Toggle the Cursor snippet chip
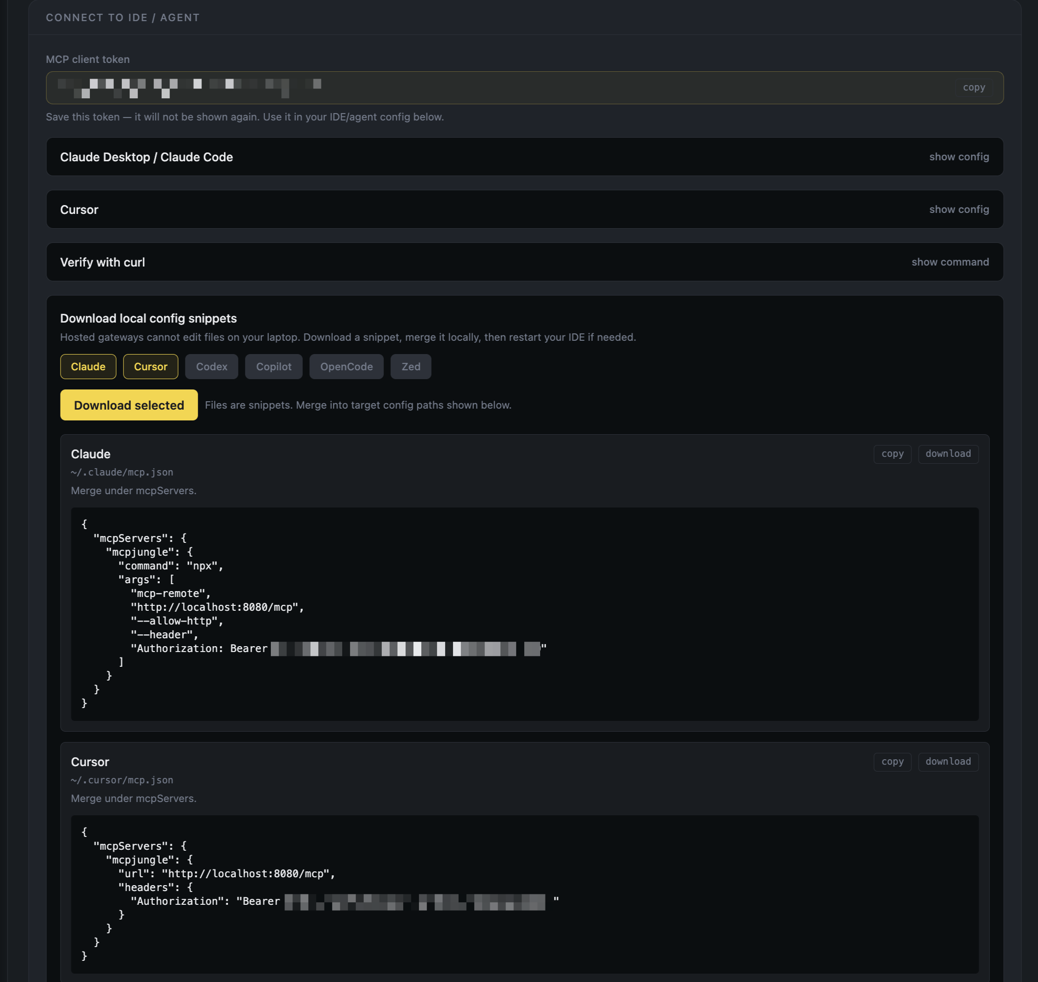 tap(151, 366)
